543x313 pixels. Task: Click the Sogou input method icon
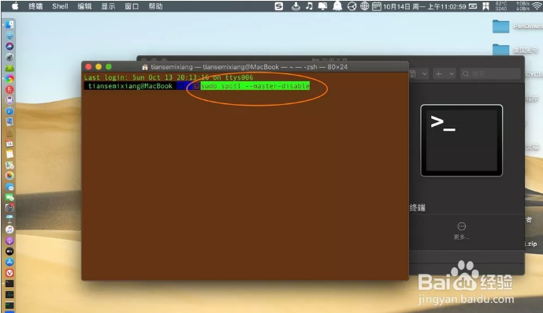pyautogui.click(x=279, y=6)
